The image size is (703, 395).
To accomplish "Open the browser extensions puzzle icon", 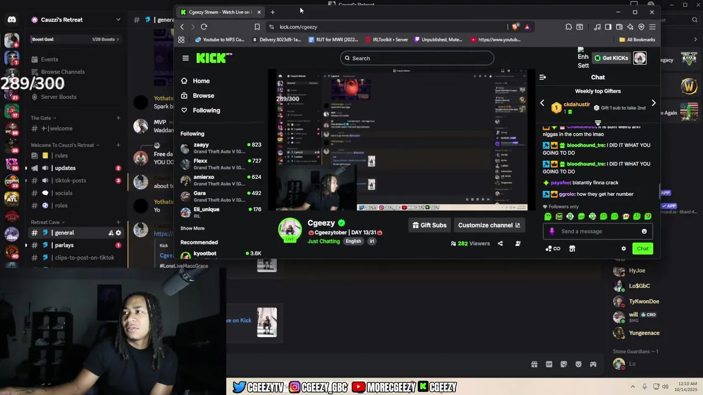I will tap(568, 27).
